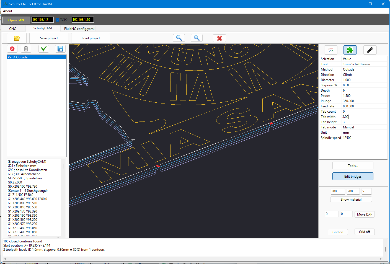Click the Edit bridges button
390x264 pixels.
(x=353, y=176)
